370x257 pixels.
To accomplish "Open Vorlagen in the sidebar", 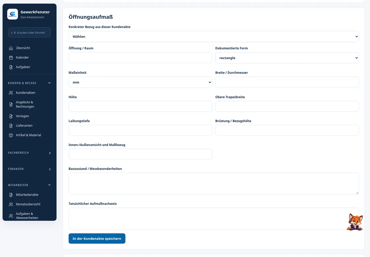I will [29, 116].
